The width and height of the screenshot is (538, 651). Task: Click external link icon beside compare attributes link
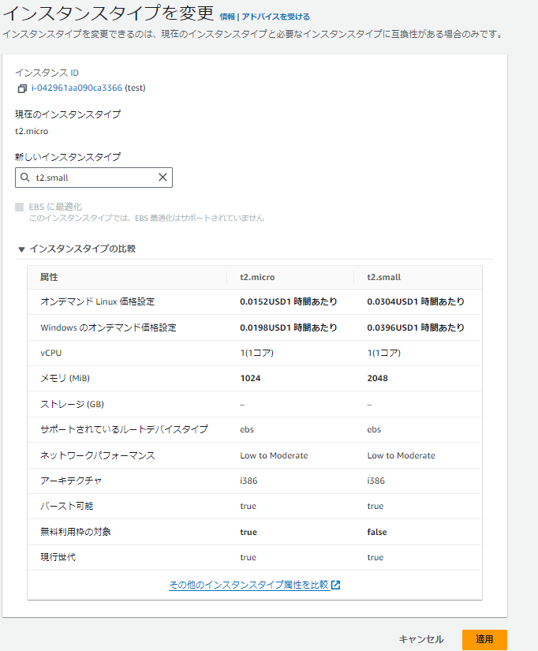[x=336, y=585]
